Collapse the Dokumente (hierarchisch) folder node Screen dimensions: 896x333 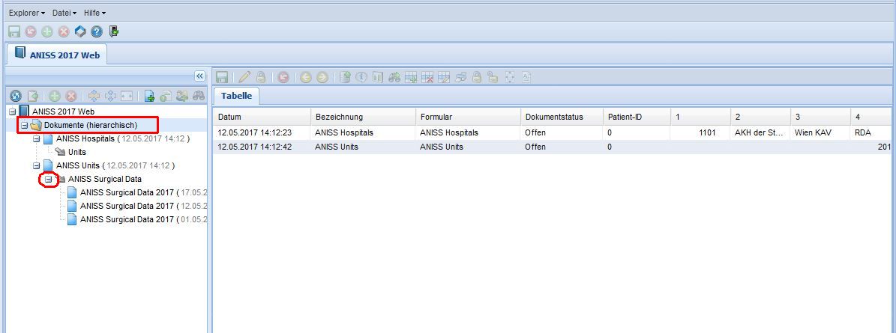25,125
